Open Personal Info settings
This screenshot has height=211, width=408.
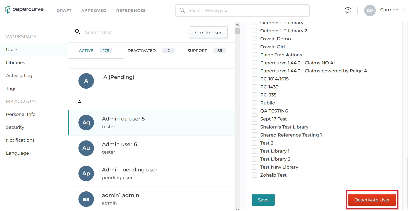pyautogui.click(x=21, y=114)
